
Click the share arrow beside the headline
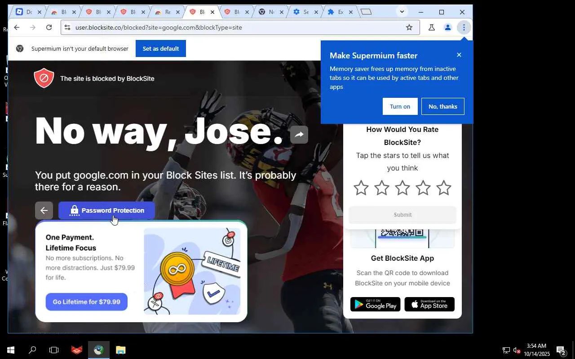pos(299,134)
